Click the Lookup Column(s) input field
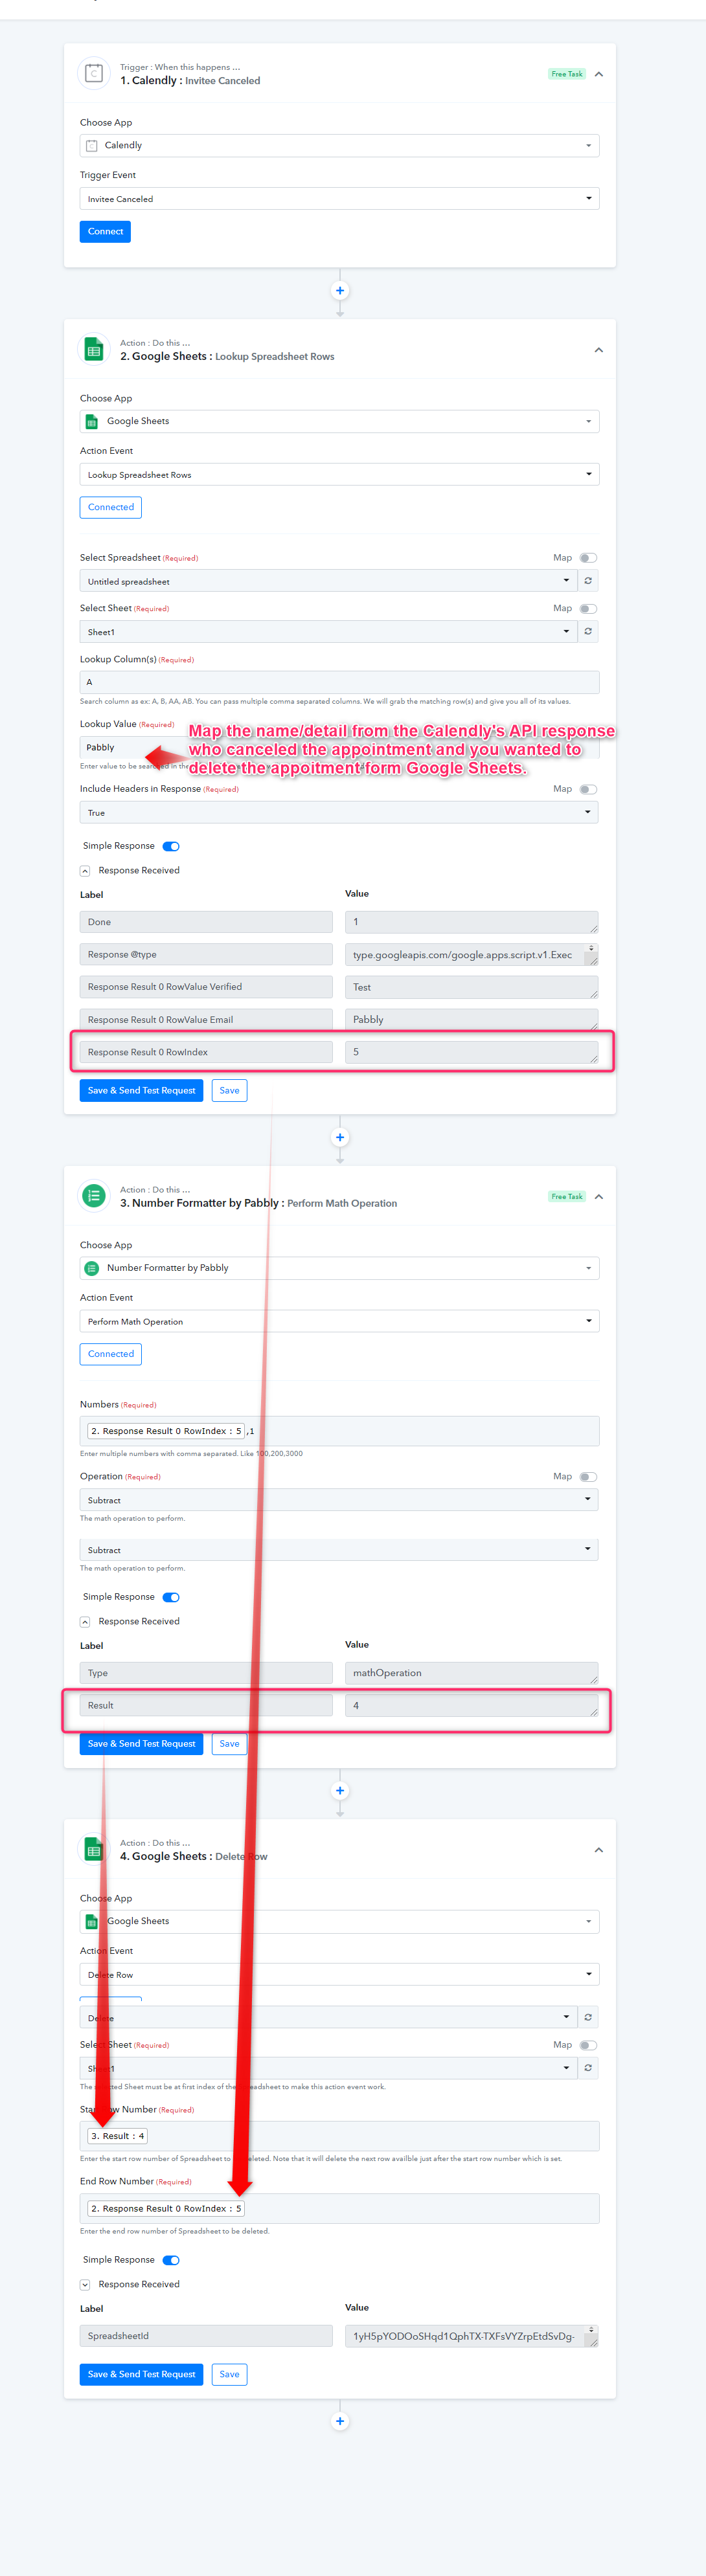This screenshot has width=706, height=2576. coord(340,682)
